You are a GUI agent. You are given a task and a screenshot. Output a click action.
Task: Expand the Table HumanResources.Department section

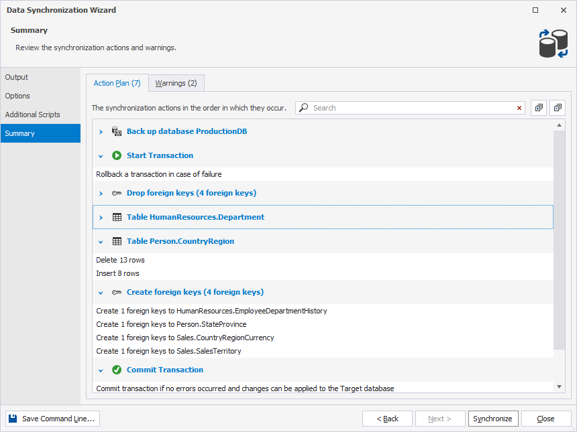click(x=101, y=218)
